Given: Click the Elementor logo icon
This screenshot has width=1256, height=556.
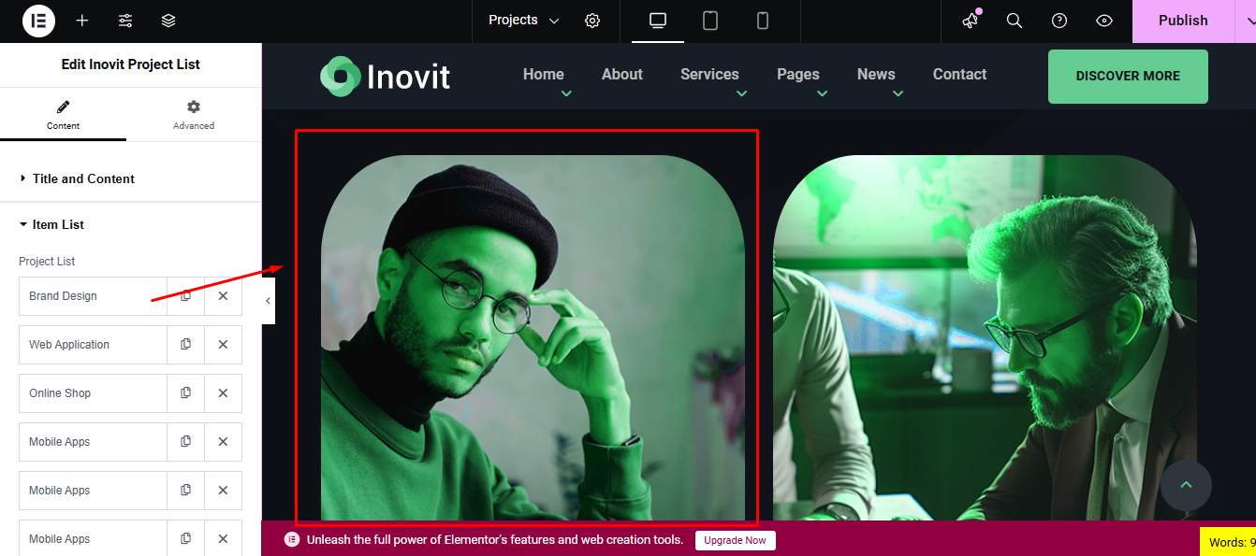Looking at the screenshot, I should pyautogui.click(x=38, y=21).
